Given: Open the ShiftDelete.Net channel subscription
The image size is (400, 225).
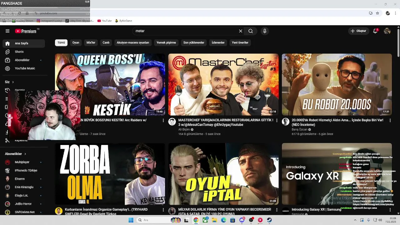Looking at the screenshot, I should pyautogui.click(x=24, y=212).
